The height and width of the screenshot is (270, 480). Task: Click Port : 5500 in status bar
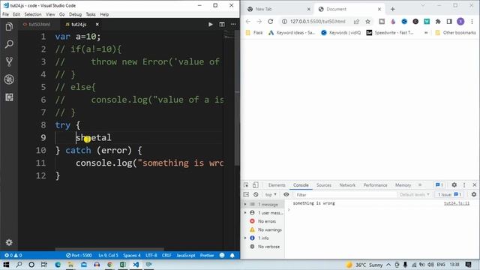[79, 255]
